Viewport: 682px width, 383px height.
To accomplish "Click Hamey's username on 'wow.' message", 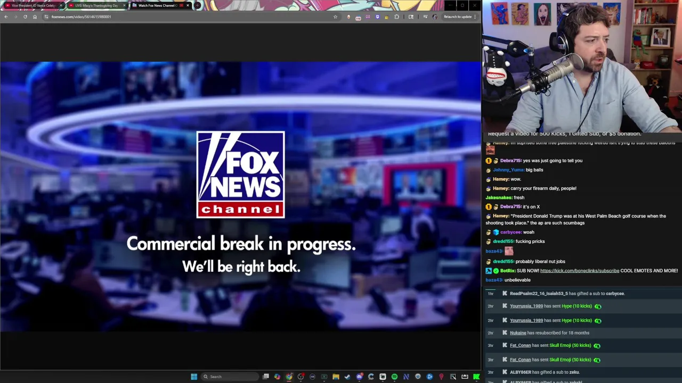I will 500,179.
